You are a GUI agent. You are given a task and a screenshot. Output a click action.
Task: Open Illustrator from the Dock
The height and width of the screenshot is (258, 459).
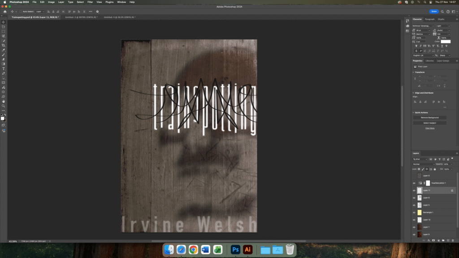(x=247, y=249)
